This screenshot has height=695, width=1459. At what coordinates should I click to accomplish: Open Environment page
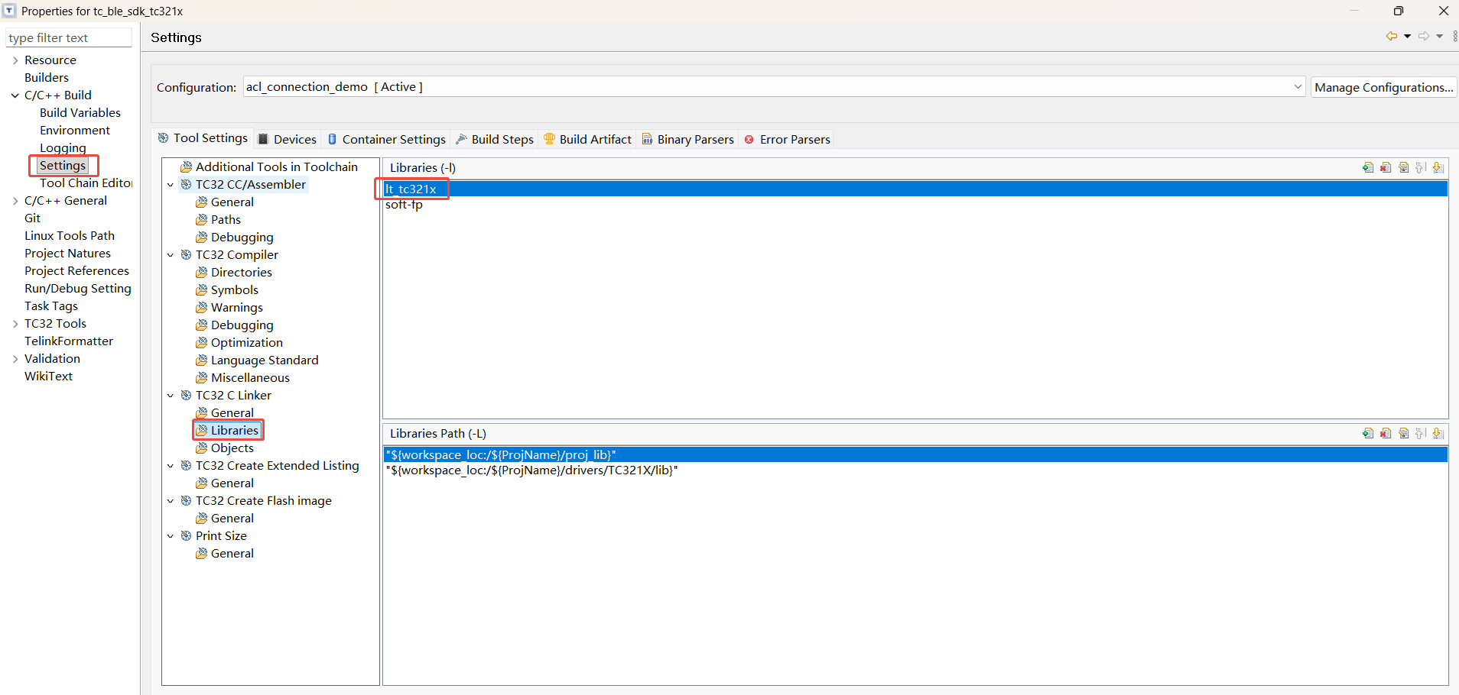pyautogui.click(x=75, y=131)
